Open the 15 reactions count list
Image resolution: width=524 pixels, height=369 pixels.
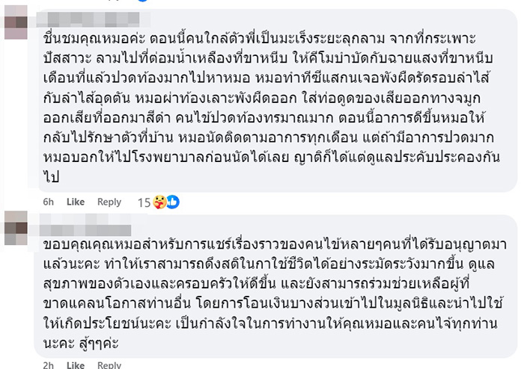click(144, 202)
